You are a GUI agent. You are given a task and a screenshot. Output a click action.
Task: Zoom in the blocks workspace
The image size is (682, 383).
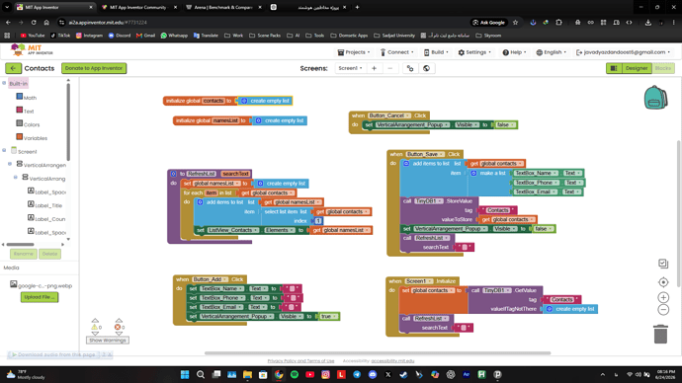click(663, 297)
